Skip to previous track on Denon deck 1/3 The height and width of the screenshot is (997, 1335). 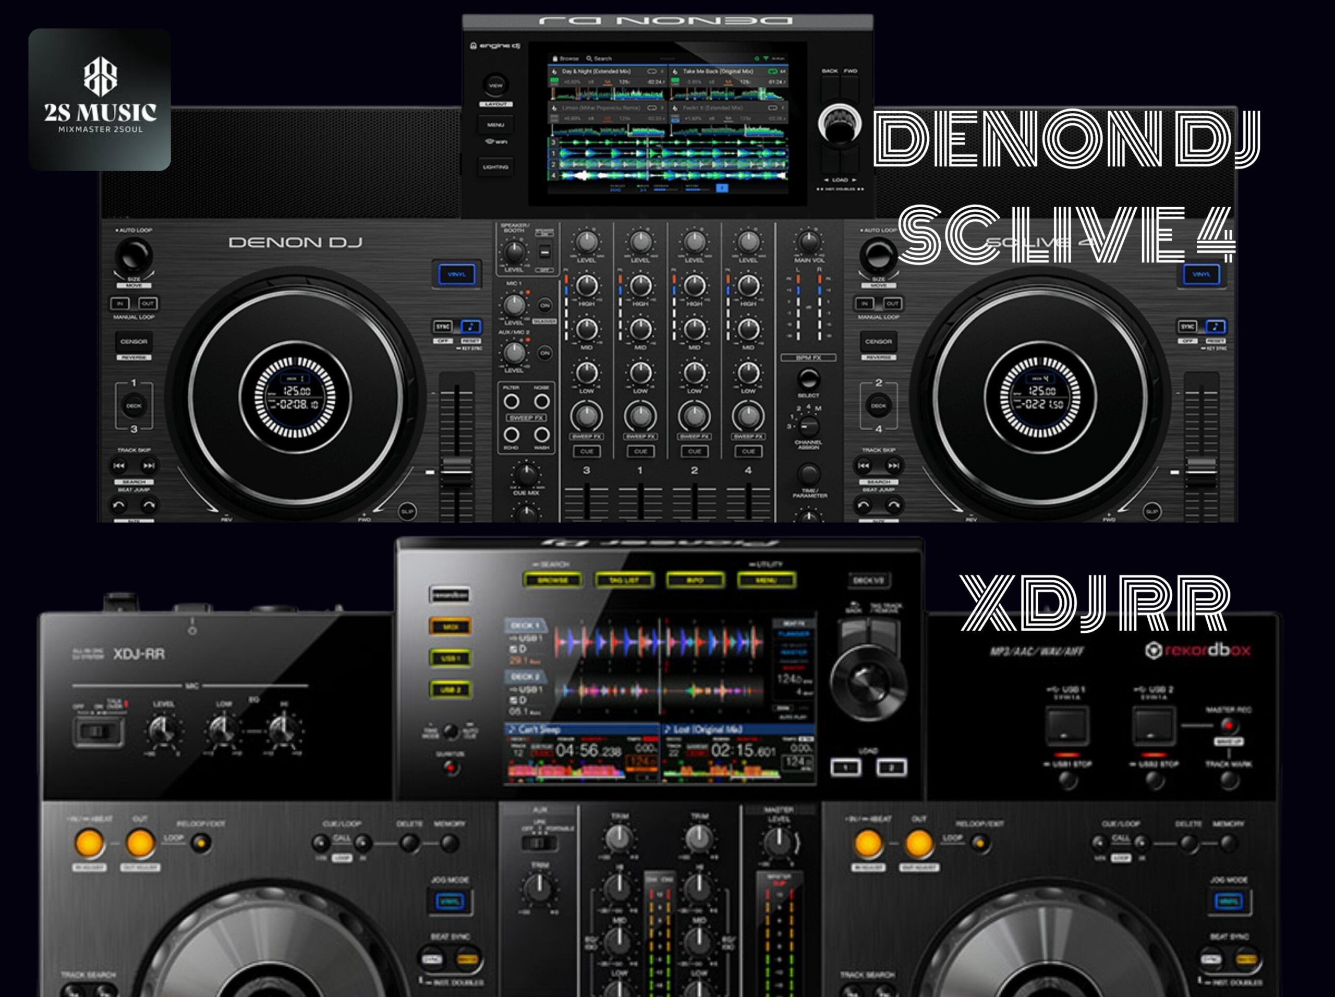pyautogui.click(x=119, y=465)
